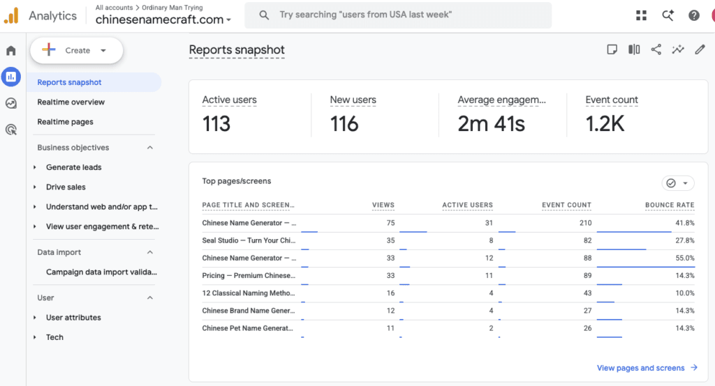The image size is (715, 386).
Task: Select Reports snapshot in sidebar
Action: coord(94,82)
